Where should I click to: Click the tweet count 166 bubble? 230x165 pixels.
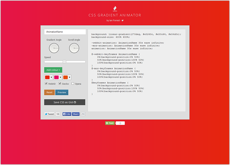pos(58,114)
